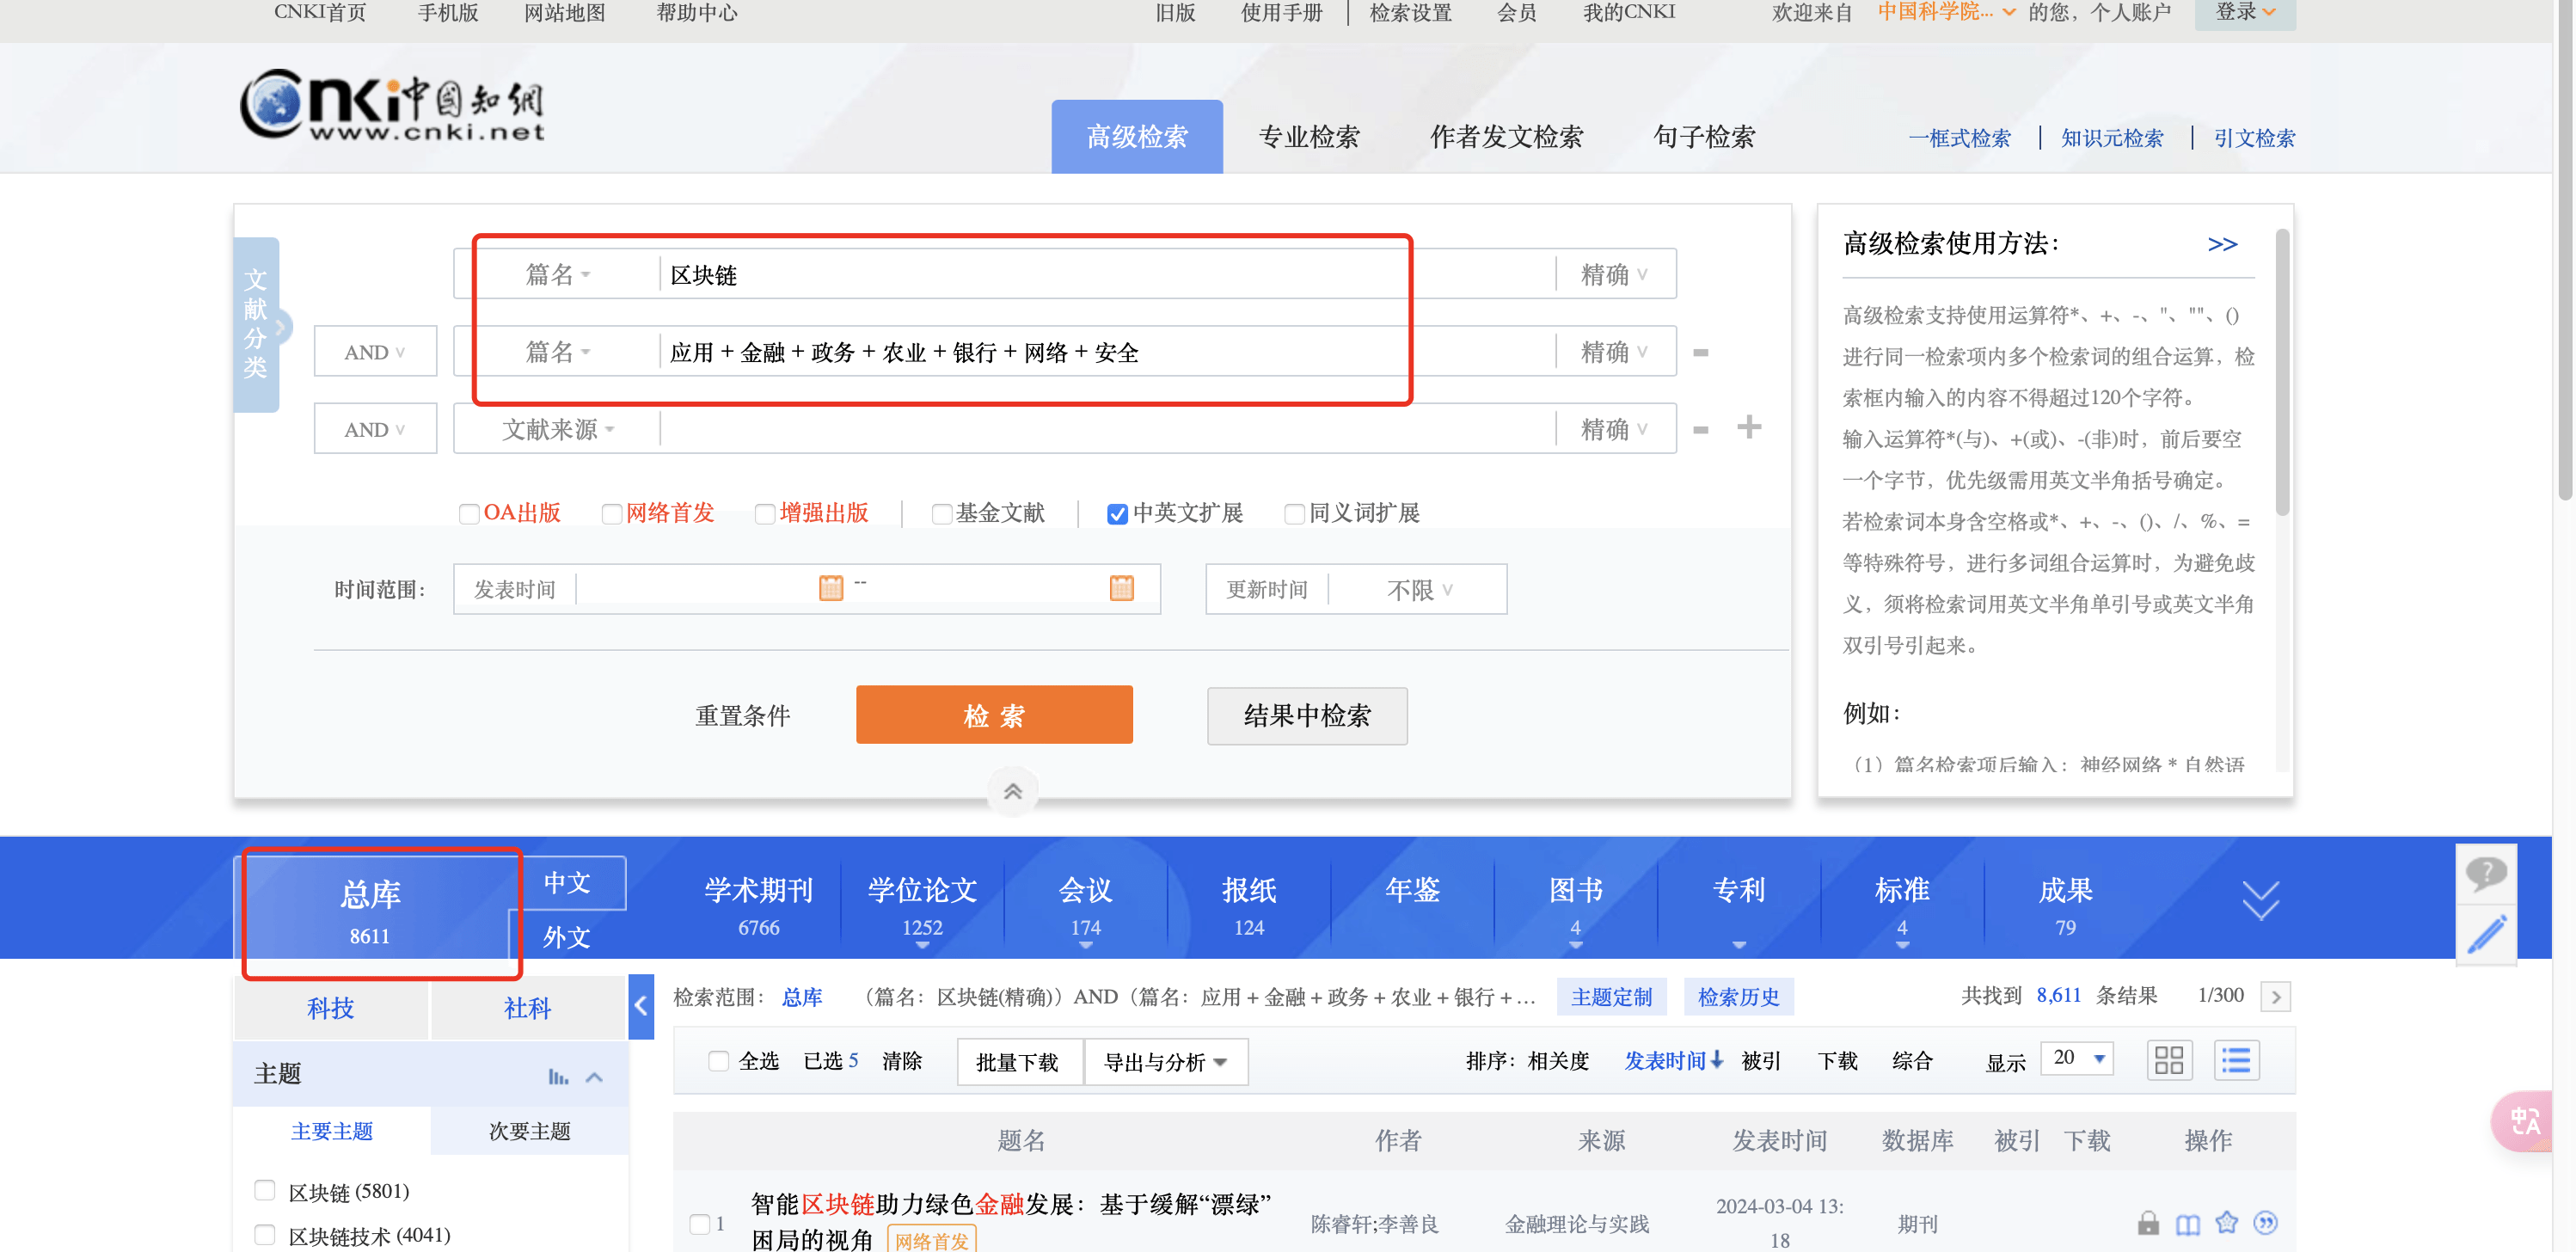Collapse search panel with double-chevron icon
Screen dimensions: 2576x1252
[1012, 791]
